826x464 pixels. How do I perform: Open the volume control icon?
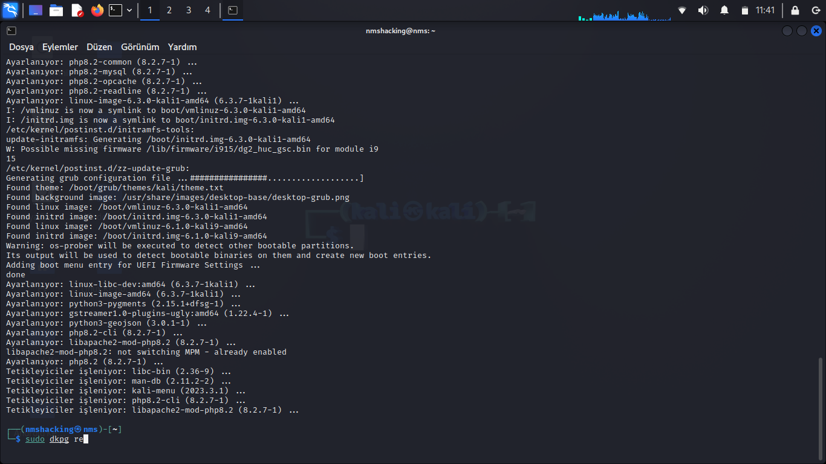(x=703, y=10)
